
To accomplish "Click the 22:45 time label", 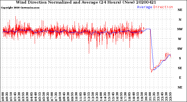I will [x=162, y=97].
